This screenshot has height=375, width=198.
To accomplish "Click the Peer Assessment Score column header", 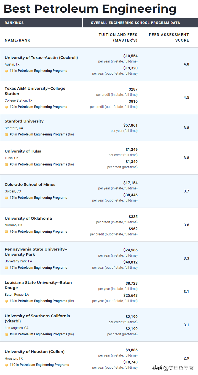I will point(169,37).
